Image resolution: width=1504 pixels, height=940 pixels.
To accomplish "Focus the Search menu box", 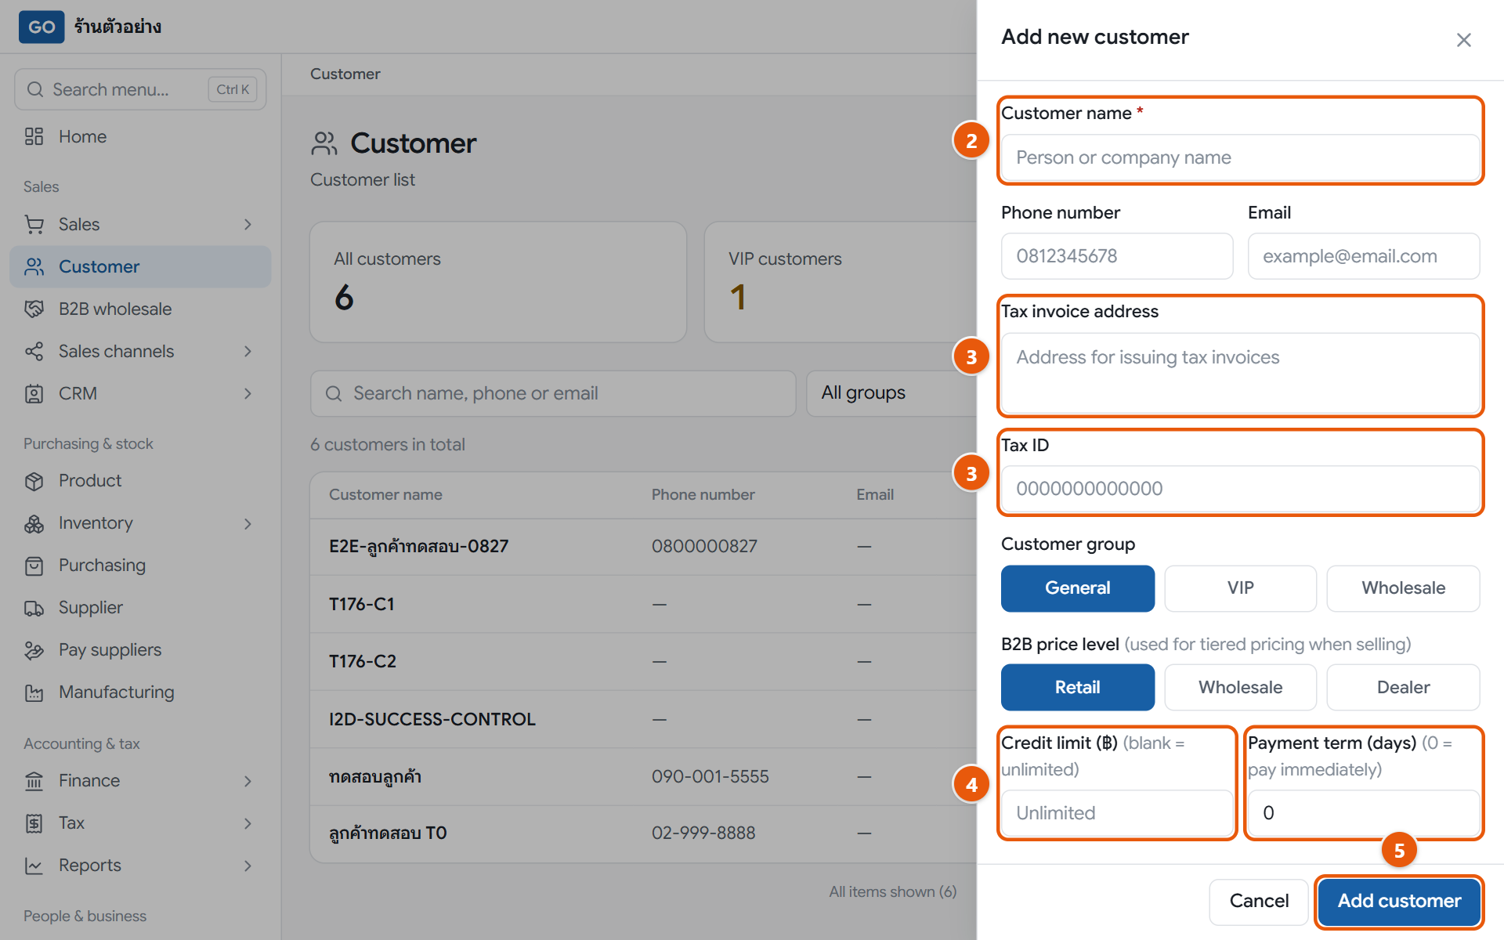I will (x=140, y=89).
